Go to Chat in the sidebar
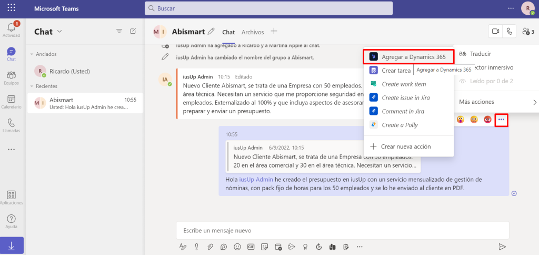 (12, 54)
